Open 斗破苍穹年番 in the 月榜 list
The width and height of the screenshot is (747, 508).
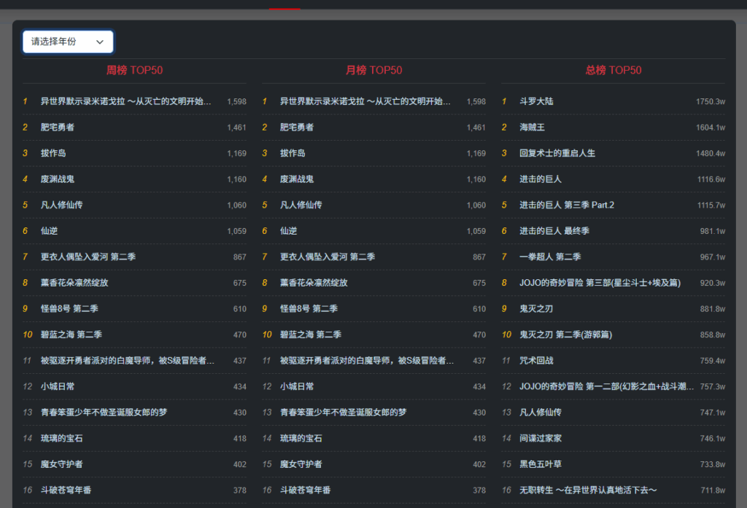coord(306,491)
